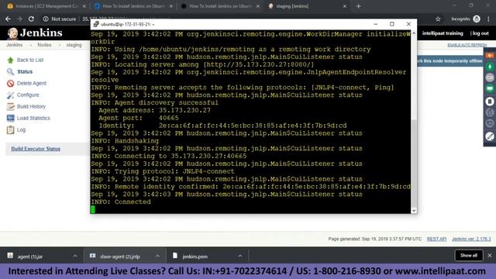Open the Delete Agent link
This screenshot has width=496, height=279.
pyautogui.click(x=32, y=83)
